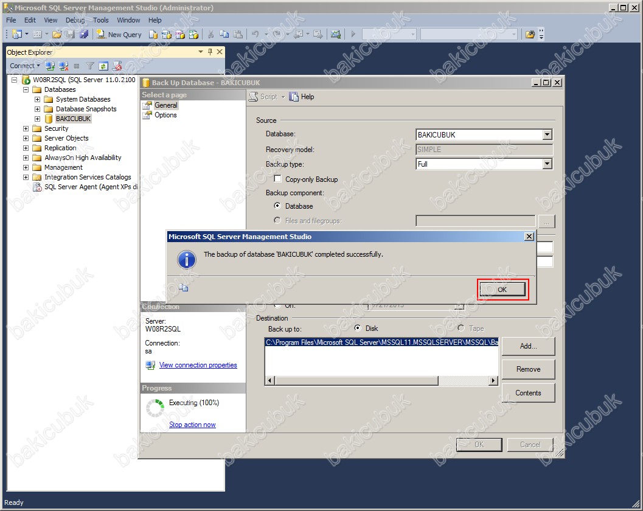Click the Object Explorer stop script icon
The height and width of the screenshot is (511, 643).
pyautogui.click(x=117, y=66)
